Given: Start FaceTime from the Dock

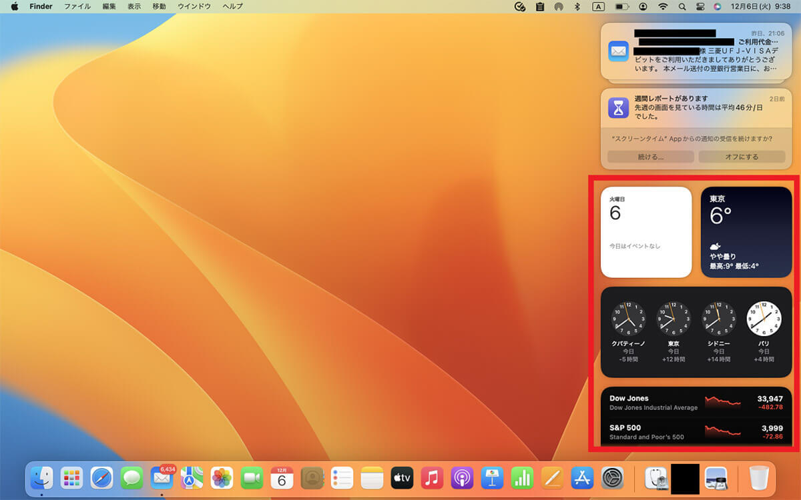Looking at the screenshot, I should click(252, 477).
